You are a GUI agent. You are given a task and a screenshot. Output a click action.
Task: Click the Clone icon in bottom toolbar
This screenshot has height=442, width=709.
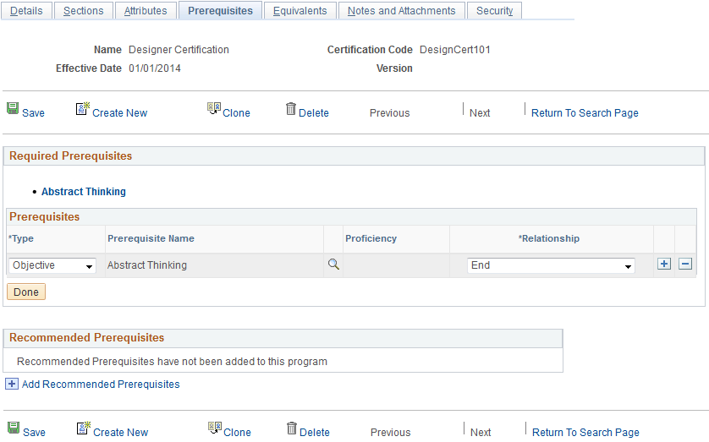pyautogui.click(x=215, y=428)
